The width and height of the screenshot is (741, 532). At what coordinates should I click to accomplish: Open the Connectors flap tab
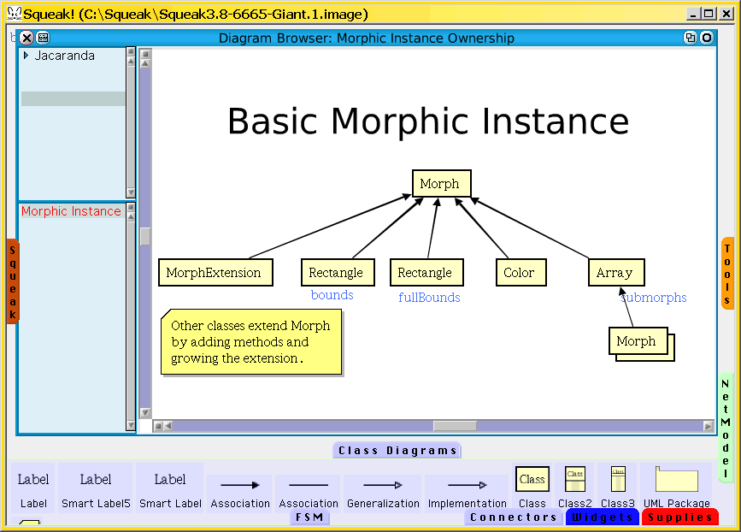click(514, 517)
